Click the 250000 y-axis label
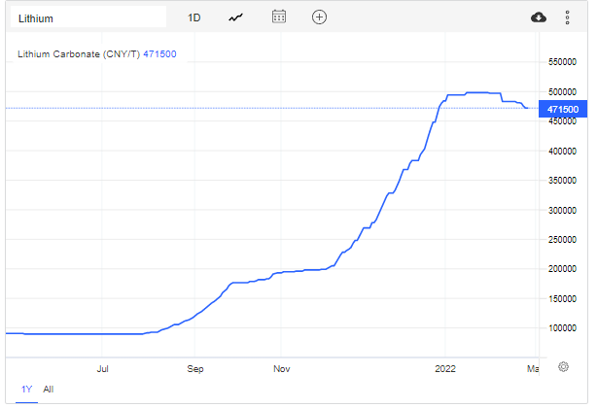This screenshot has height=408, width=597. click(562, 240)
